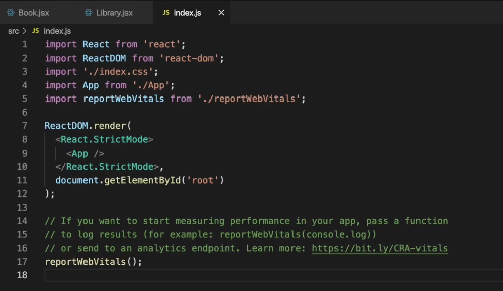The height and width of the screenshot is (291, 503).
Task: Place cursor on 'react' string in line 1
Action: click(162, 44)
